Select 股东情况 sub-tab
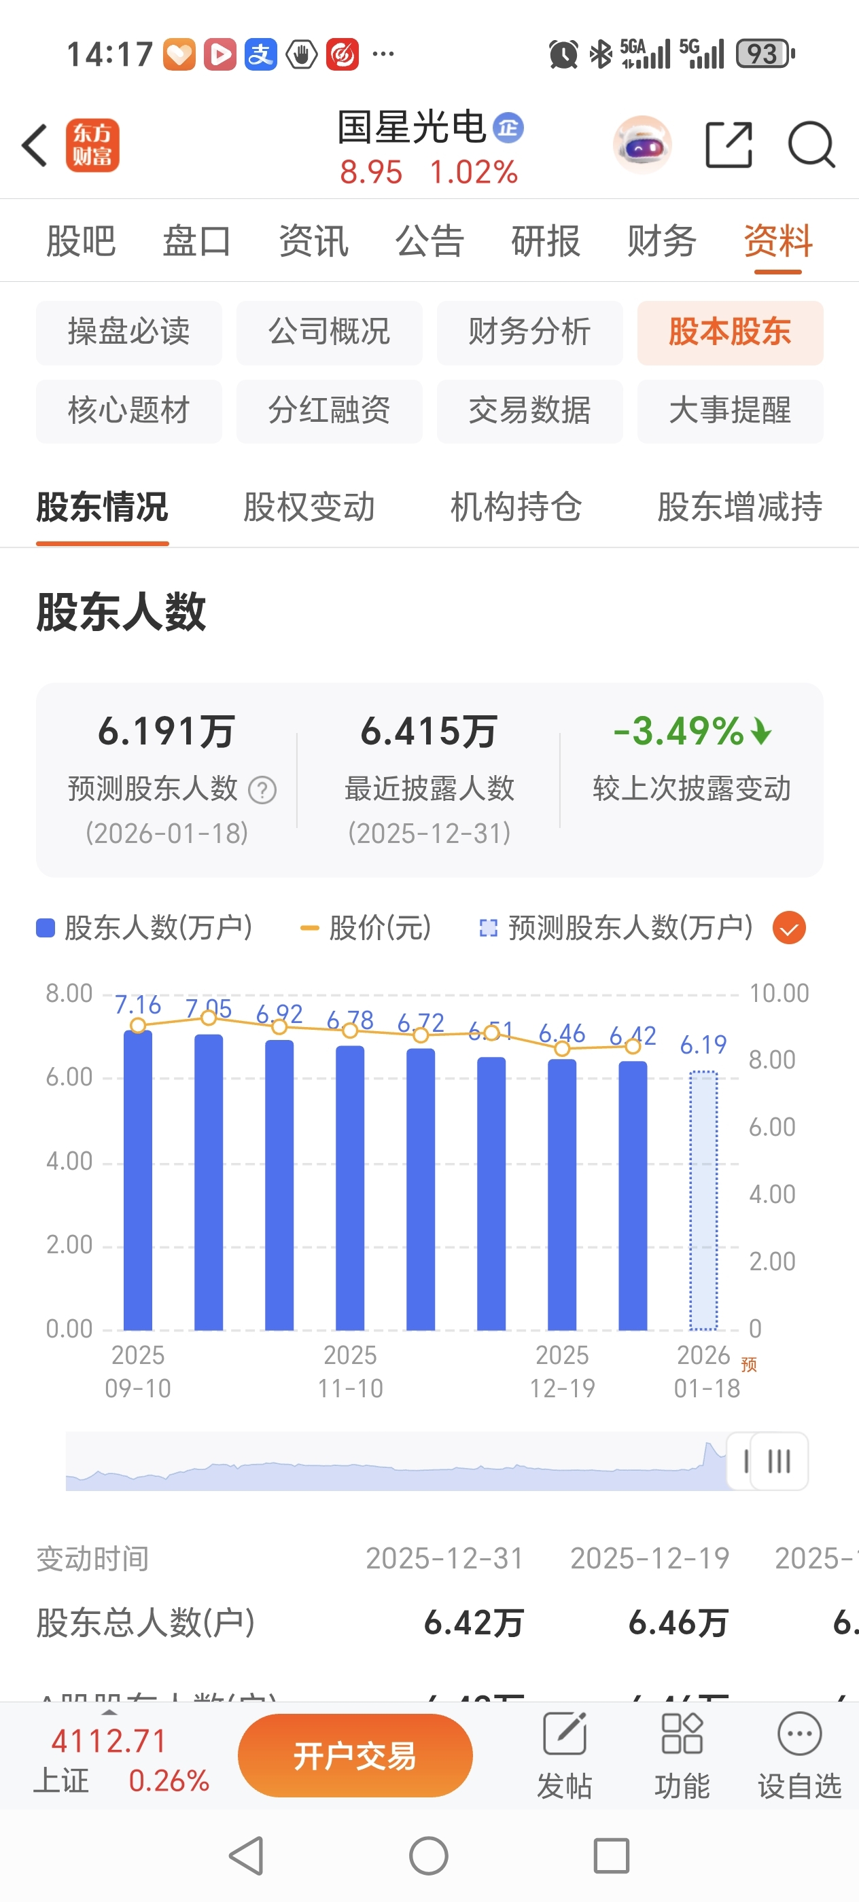Viewport: 859px width, 1902px height. pyautogui.click(x=103, y=507)
